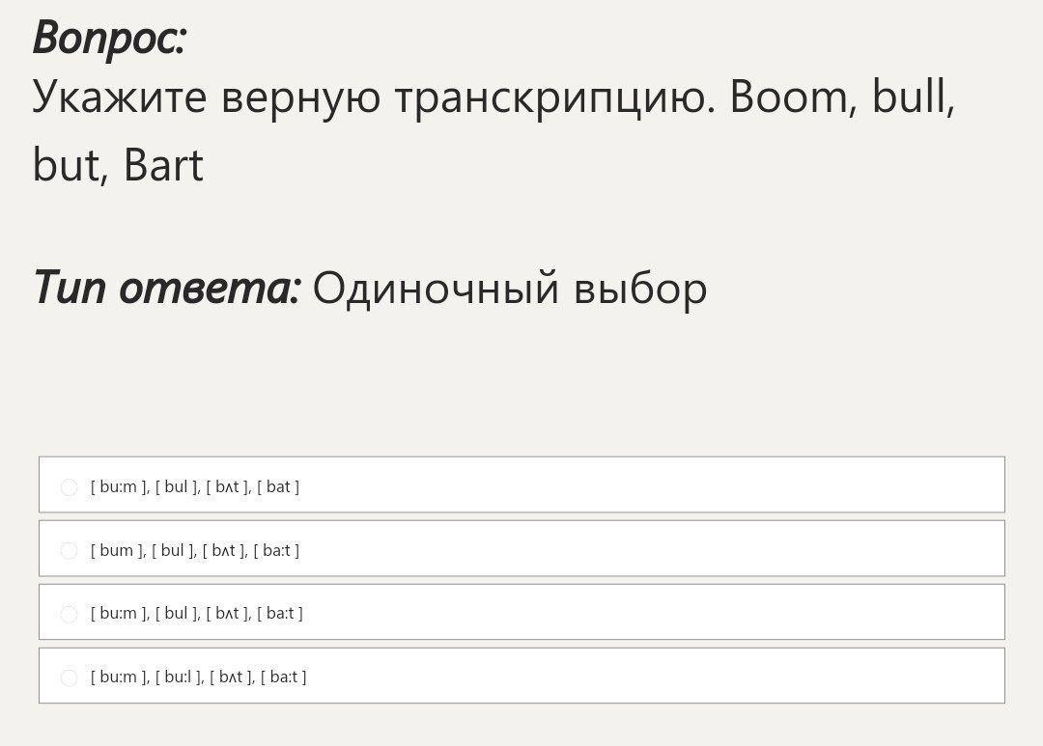
Task: Click blank space inside last answer box
Action: 647,677
